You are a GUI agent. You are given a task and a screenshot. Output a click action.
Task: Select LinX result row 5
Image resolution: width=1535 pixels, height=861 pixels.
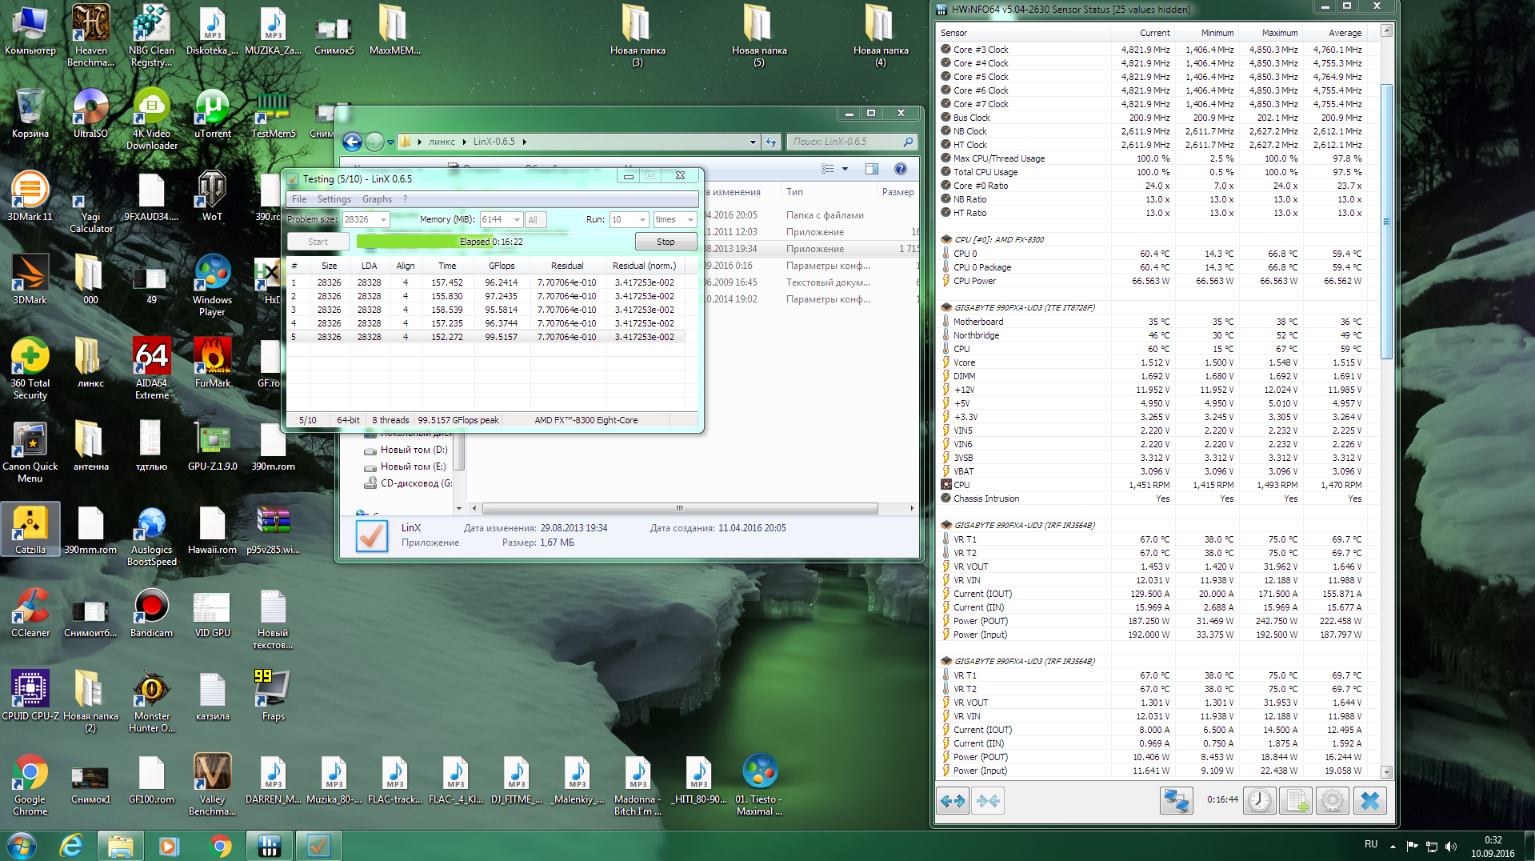(x=486, y=337)
